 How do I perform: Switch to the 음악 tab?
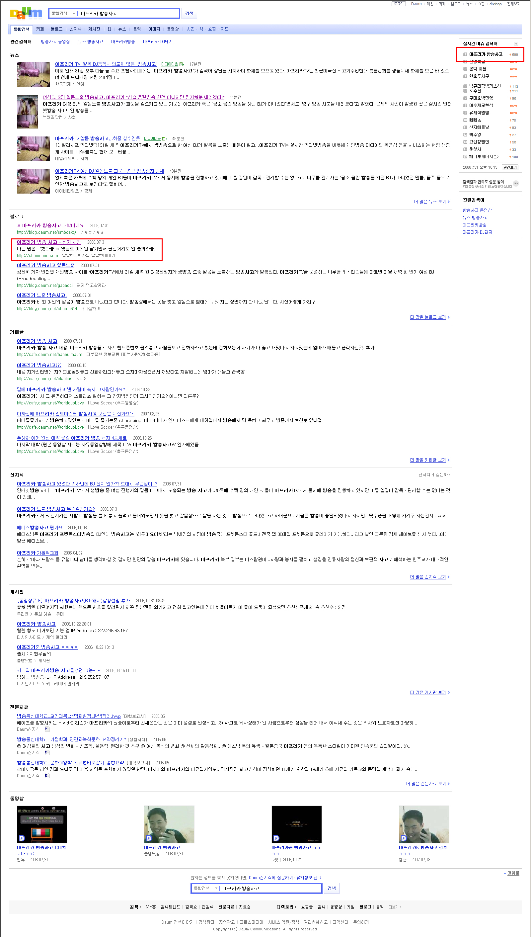[137, 29]
